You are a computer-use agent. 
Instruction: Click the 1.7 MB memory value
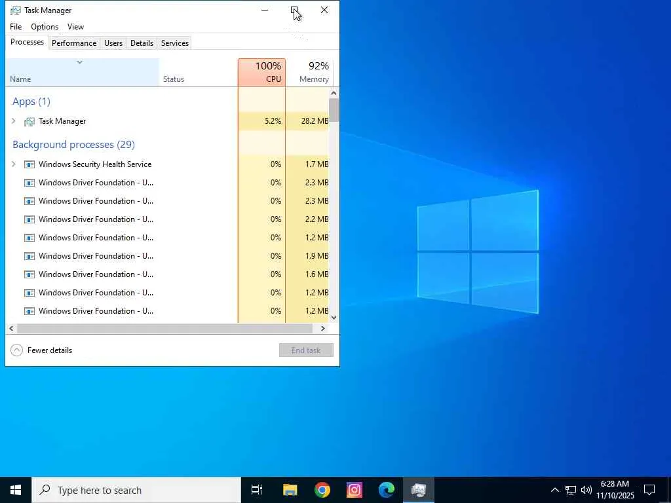(317, 164)
